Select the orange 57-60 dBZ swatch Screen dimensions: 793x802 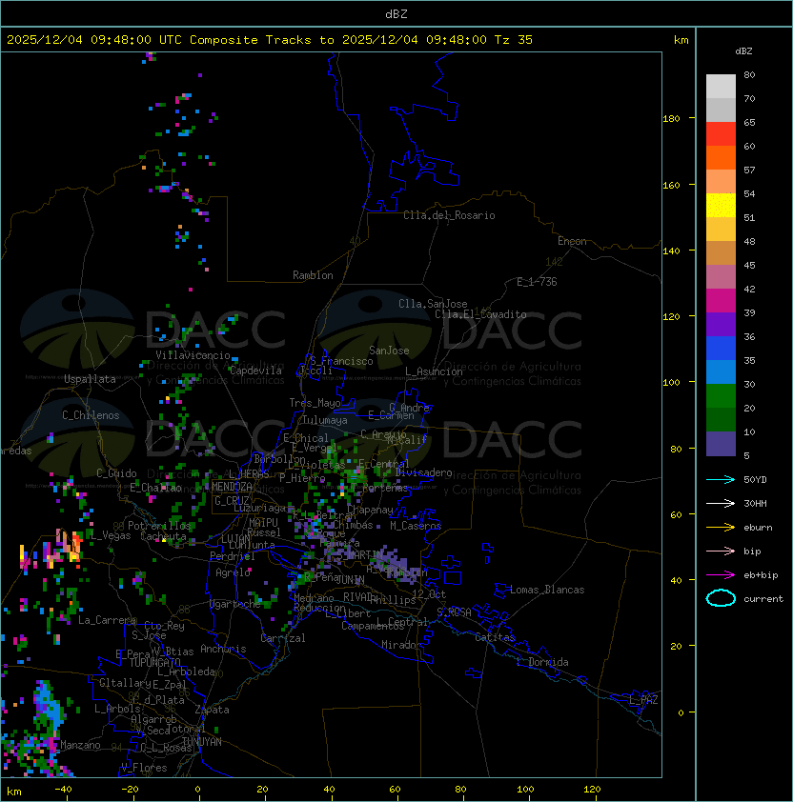(x=721, y=158)
